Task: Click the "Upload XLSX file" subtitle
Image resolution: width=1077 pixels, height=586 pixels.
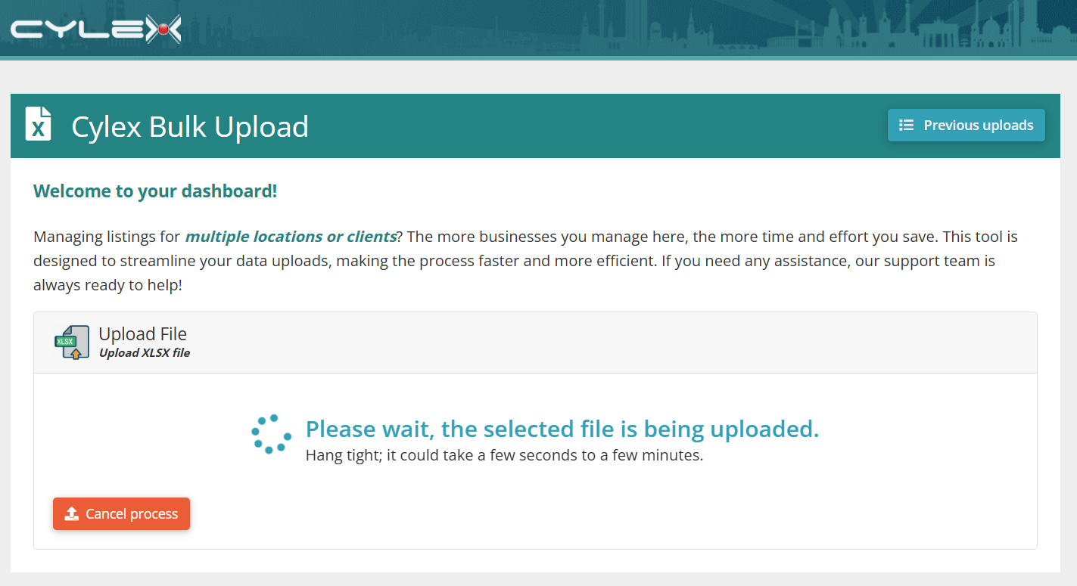Action: pos(145,353)
